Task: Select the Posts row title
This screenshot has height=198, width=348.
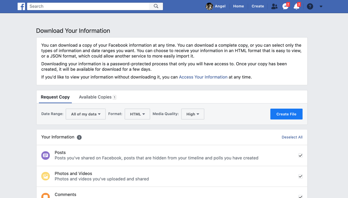Action: pyautogui.click(x=60, y=153)
